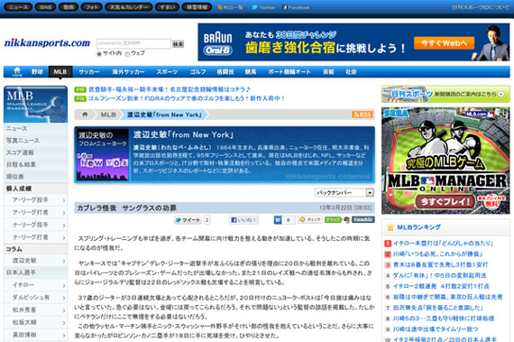Select the サイト内 radio button

point(99,54)
